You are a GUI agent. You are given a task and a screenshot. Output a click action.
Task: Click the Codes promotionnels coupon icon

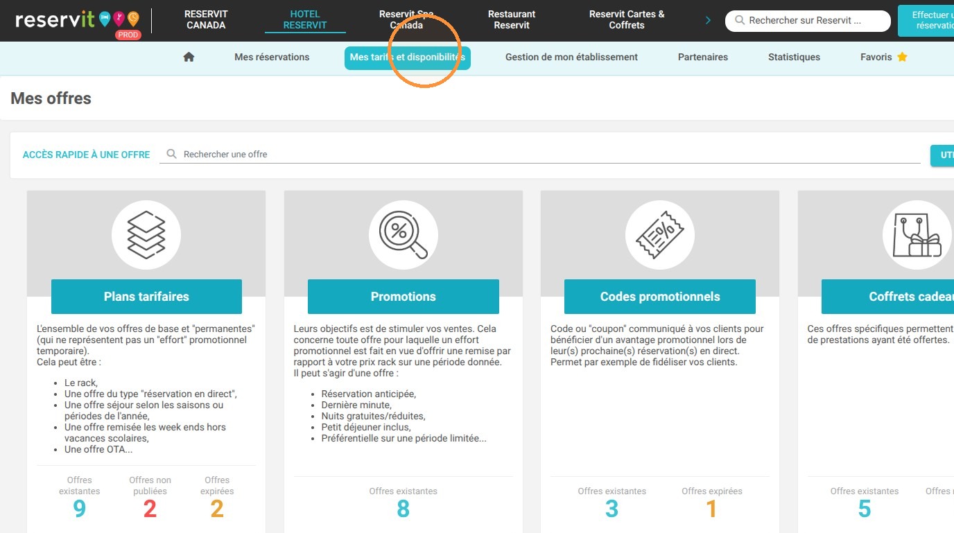(660, 235)
